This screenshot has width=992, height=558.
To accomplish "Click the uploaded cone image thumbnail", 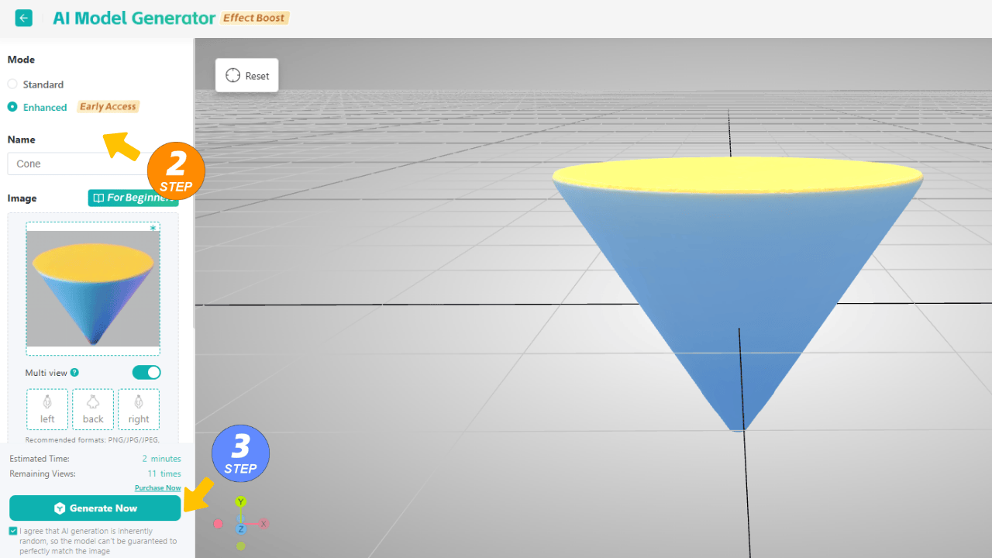I will 93,288.
